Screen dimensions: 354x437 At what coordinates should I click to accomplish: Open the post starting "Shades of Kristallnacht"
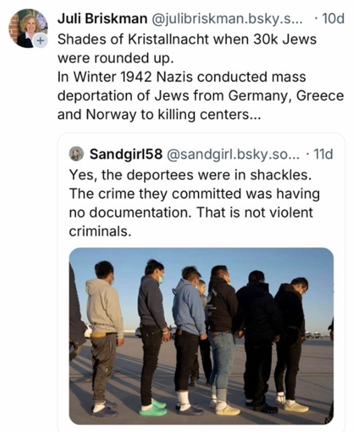[x=201, y=77]
